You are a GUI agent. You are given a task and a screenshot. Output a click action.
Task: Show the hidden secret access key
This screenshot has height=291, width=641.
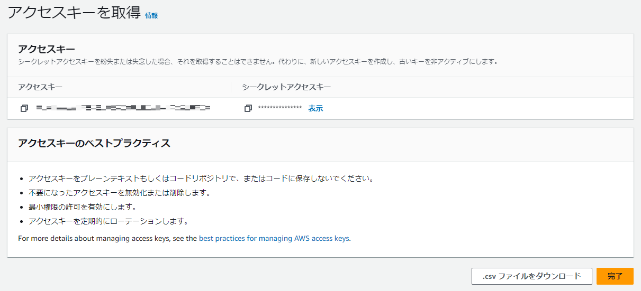point(315,108)
